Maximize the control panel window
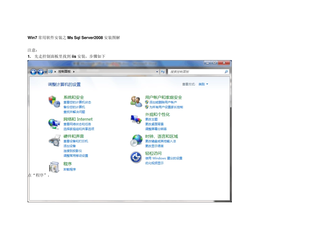This screenshot has width=322, height=227. (x=214, y=63)
